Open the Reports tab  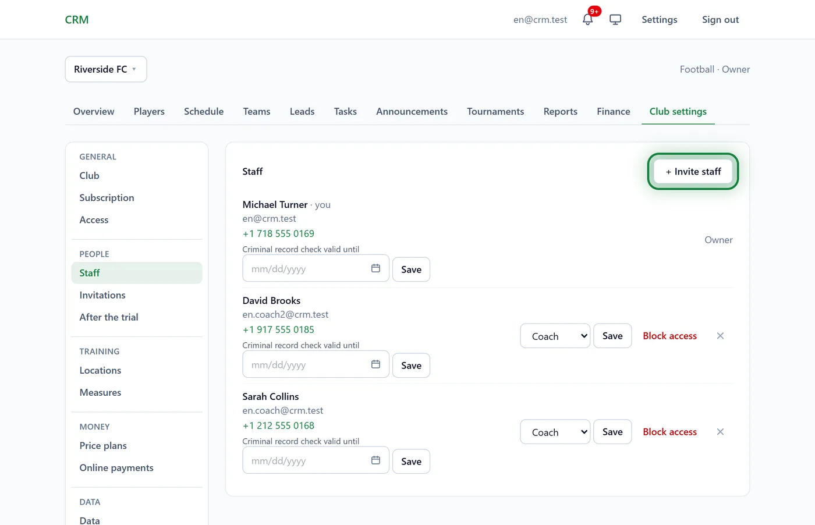(561, 111)
